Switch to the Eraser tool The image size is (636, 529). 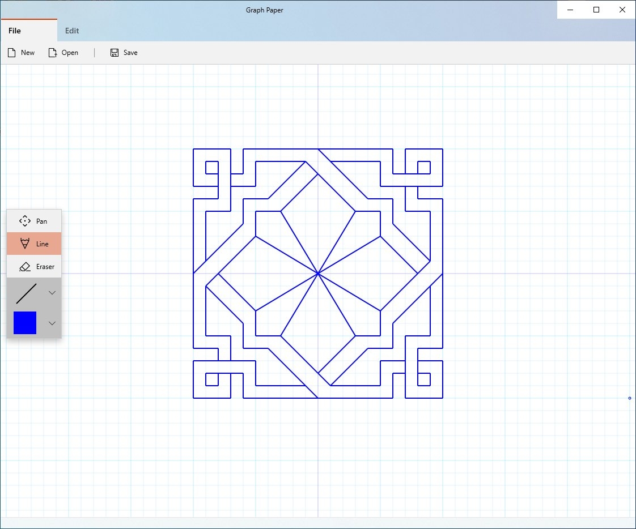pyautogui.click(x=25, y=266)
